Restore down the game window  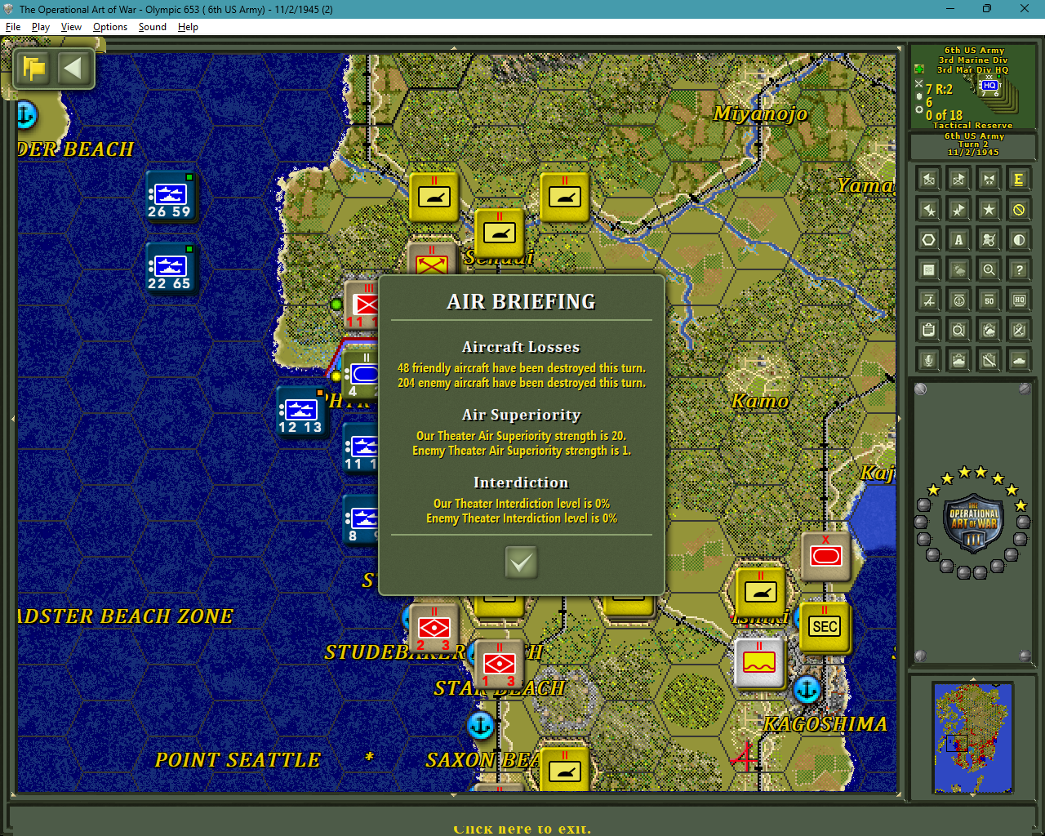[987, 9]
